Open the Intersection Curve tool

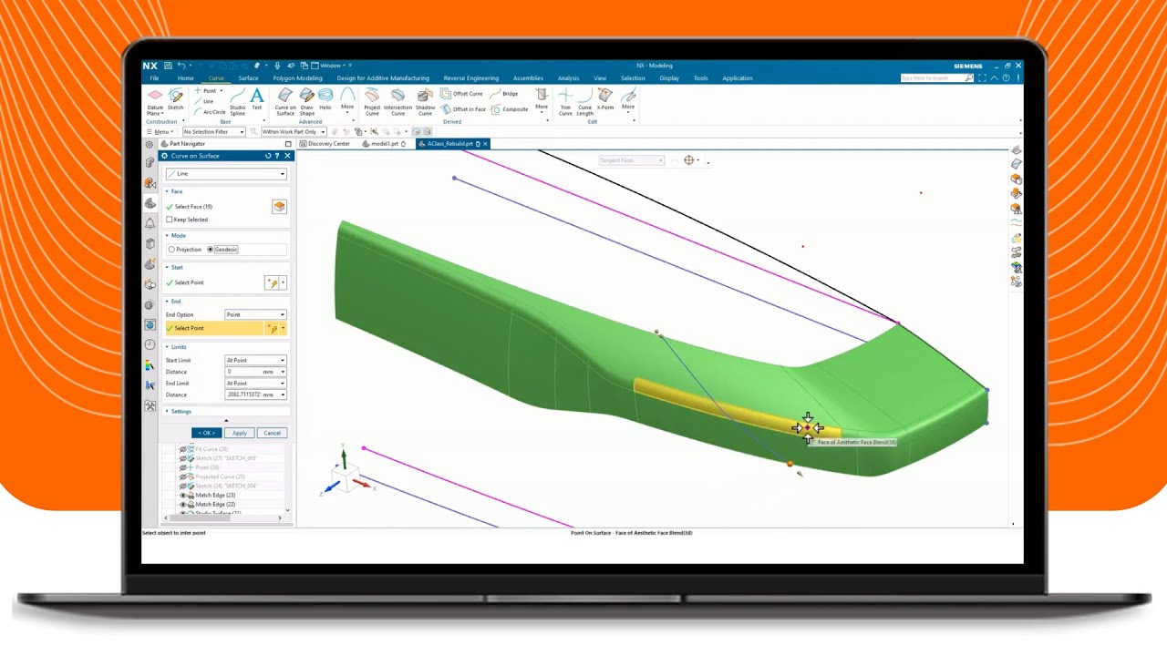pyautogui.click(x=398, y=102)
